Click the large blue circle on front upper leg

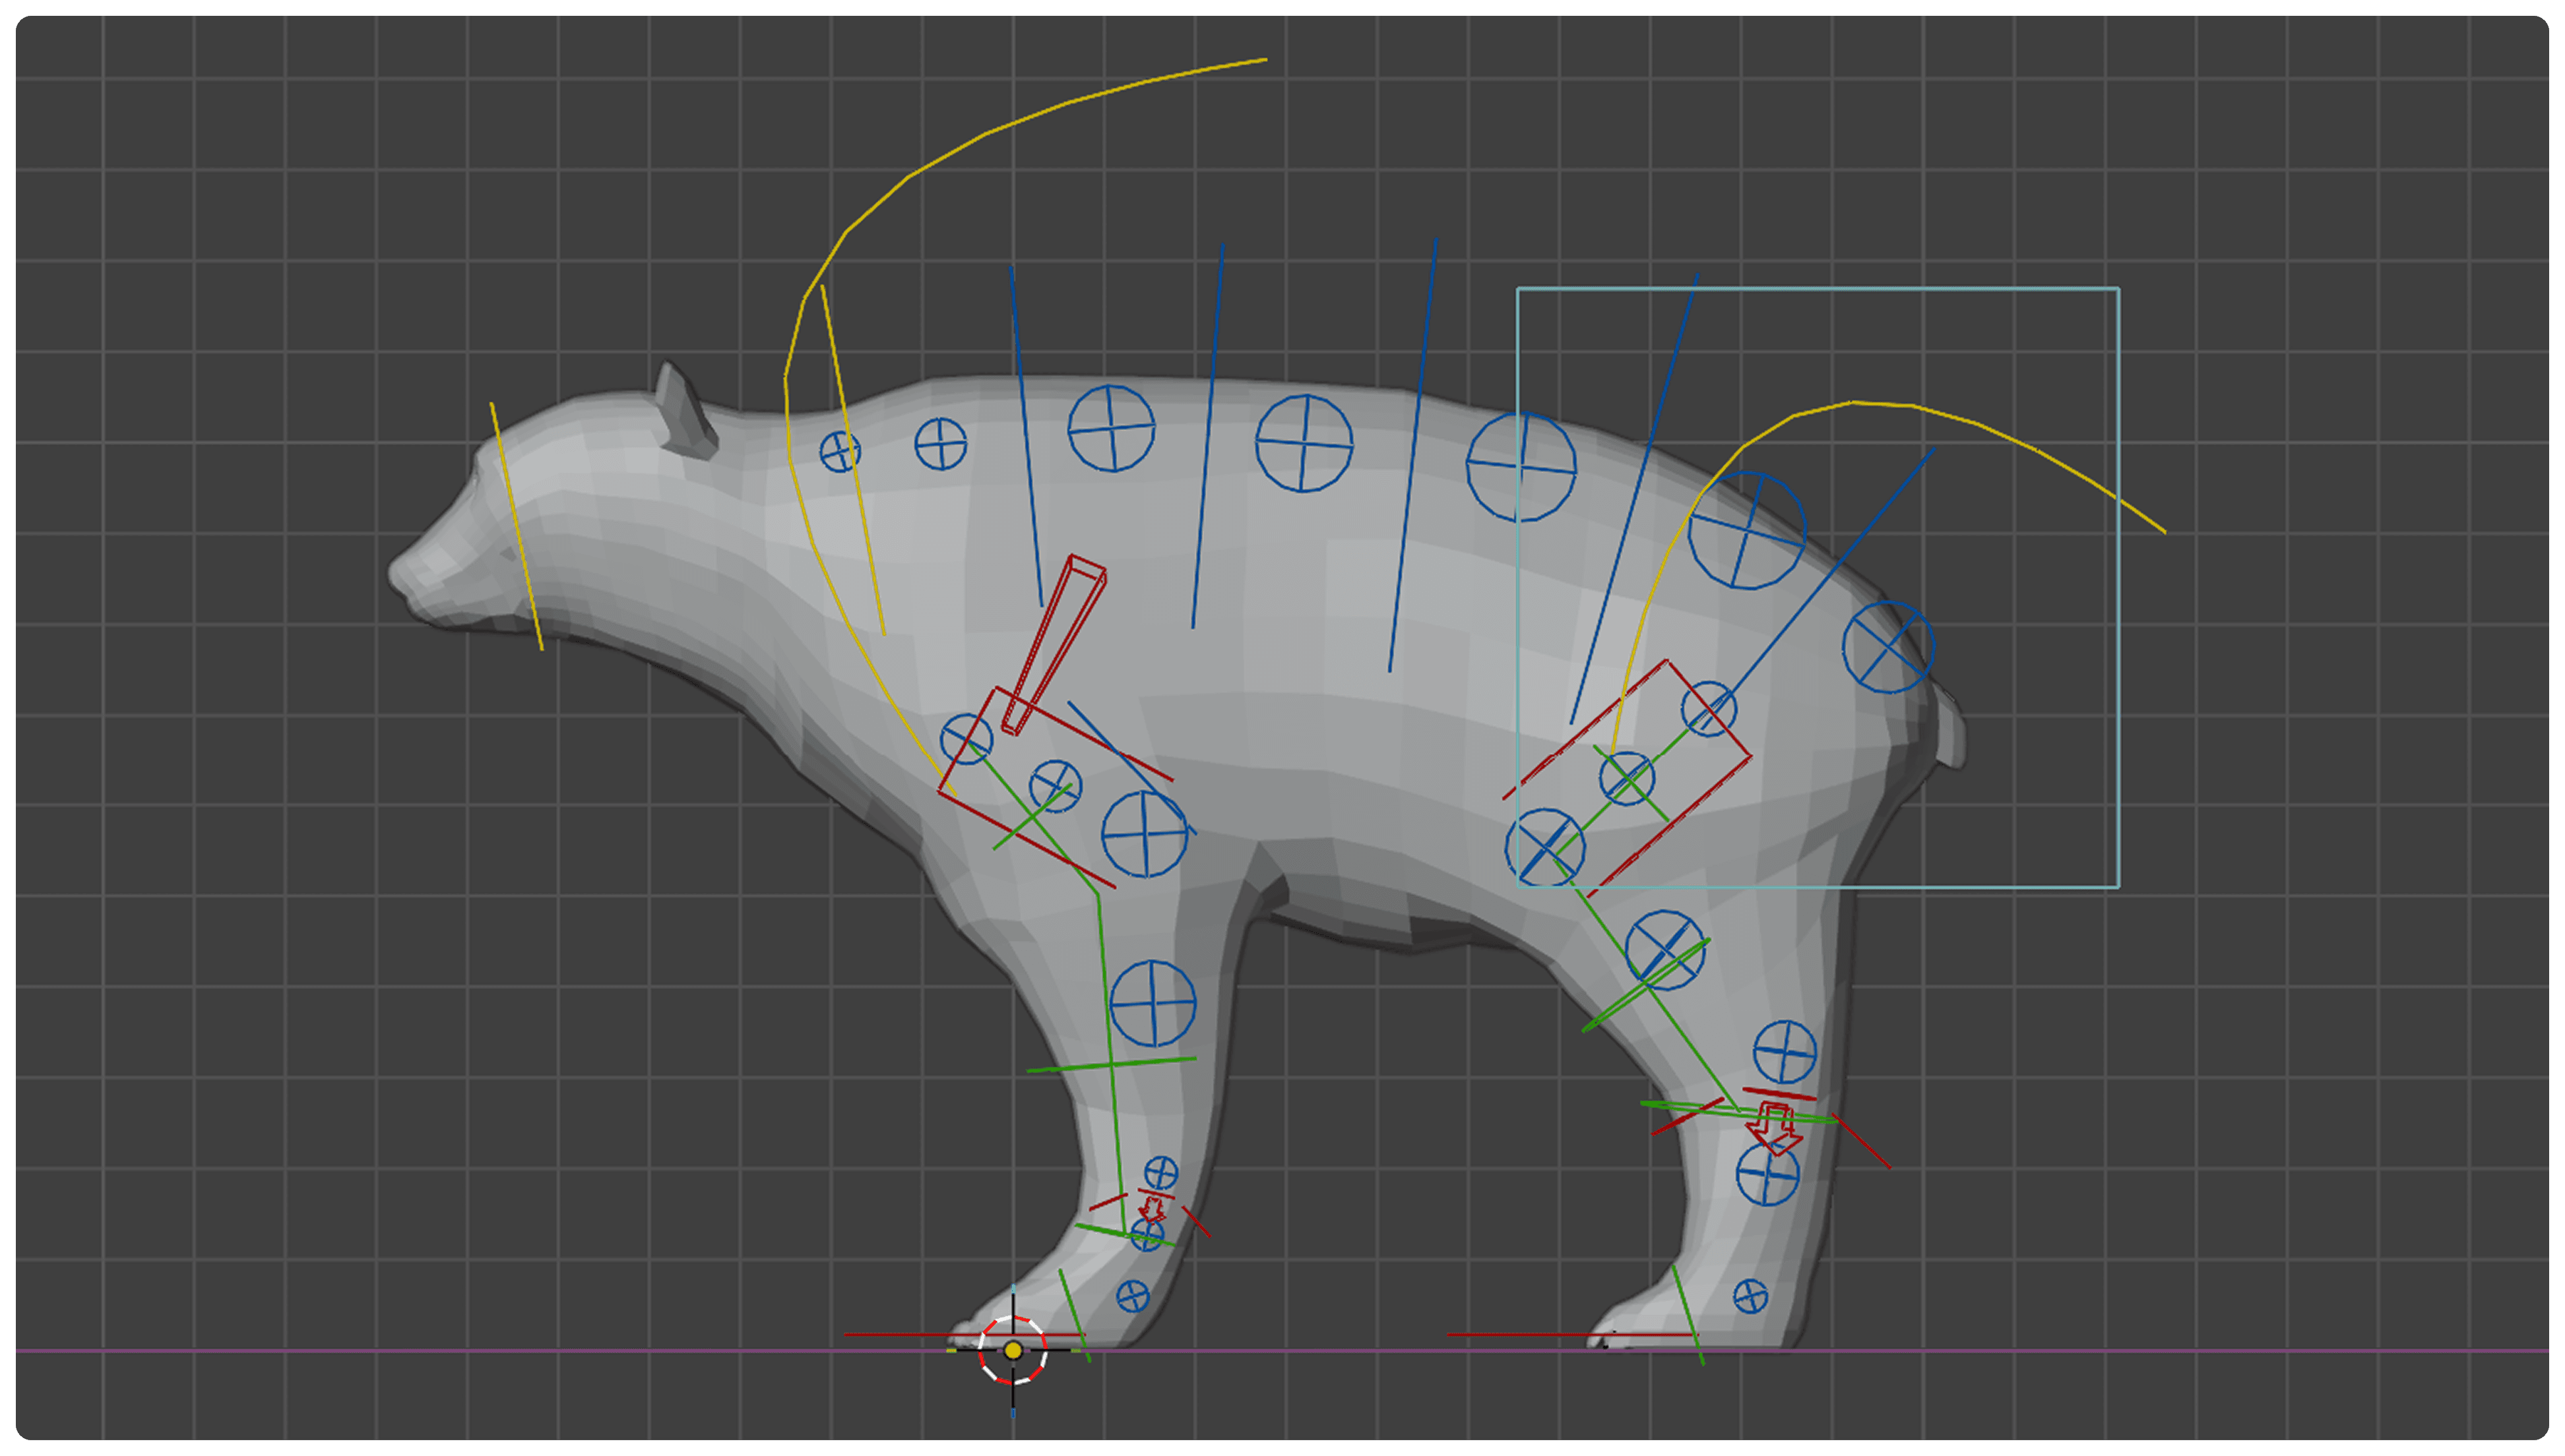1153,1003
